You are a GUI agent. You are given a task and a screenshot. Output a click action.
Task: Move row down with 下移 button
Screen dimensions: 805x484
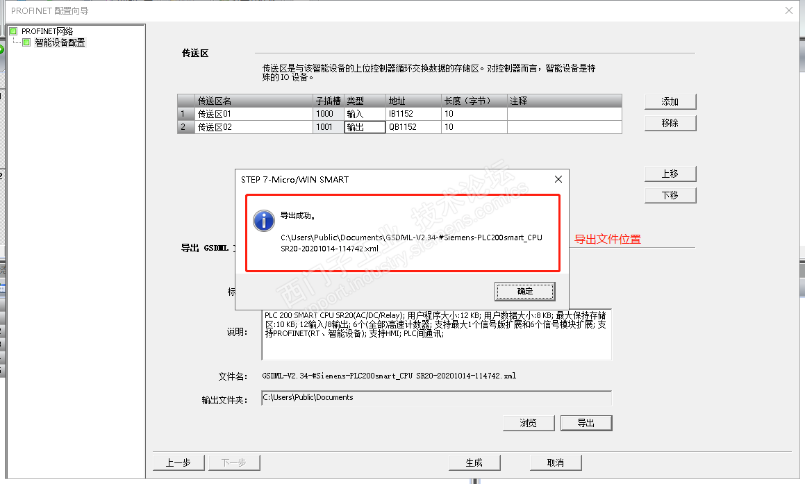(x=670, y=196)
